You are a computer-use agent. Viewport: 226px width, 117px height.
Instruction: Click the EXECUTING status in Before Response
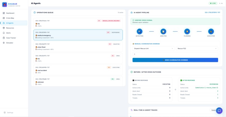pyautogui.click(x=166, y=84)
